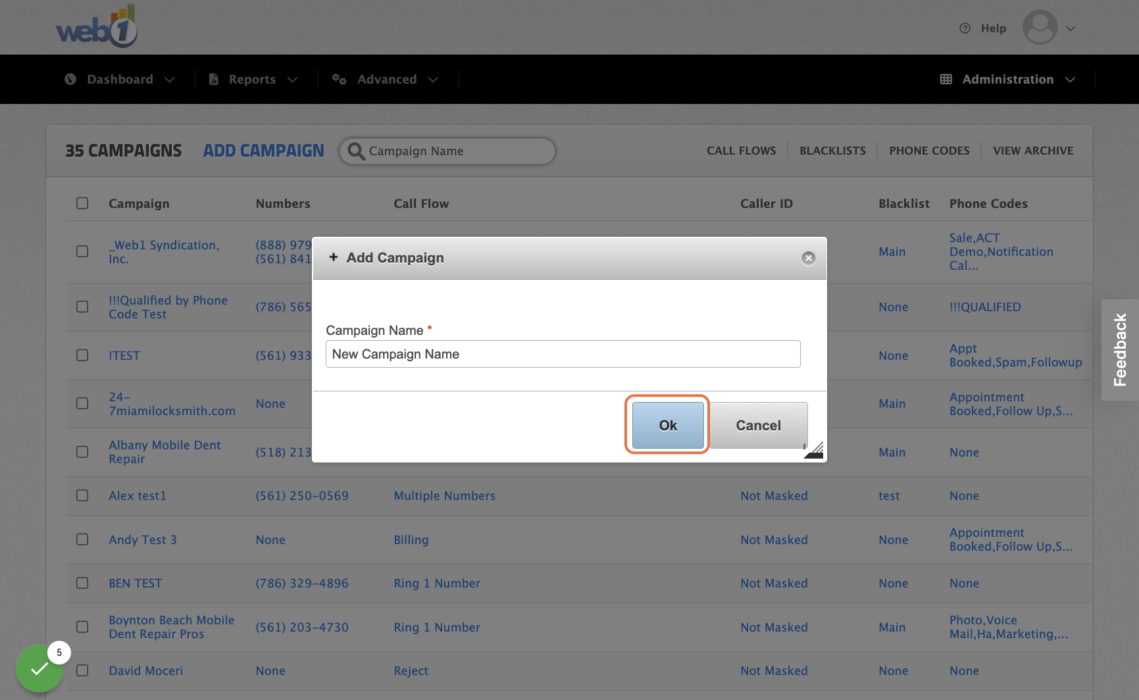This screenshot has height=700, width=1139.
Task: Click the Administration grid icon
Action: pos(946,79)
